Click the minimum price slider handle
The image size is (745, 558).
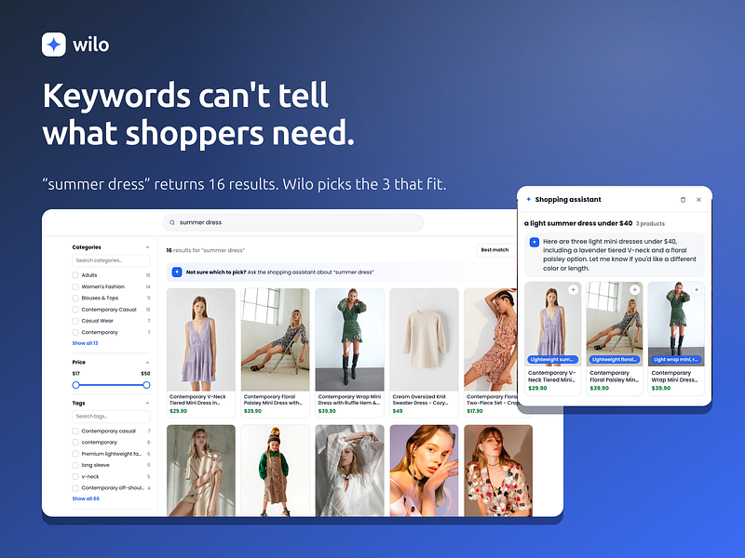[76, 385]
